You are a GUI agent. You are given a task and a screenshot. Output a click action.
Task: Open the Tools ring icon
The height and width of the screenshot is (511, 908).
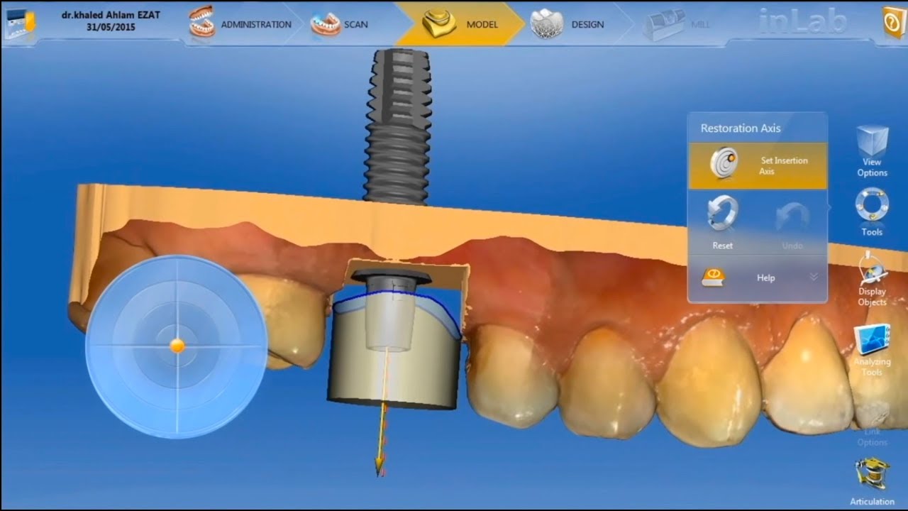(x=872, y=206)
